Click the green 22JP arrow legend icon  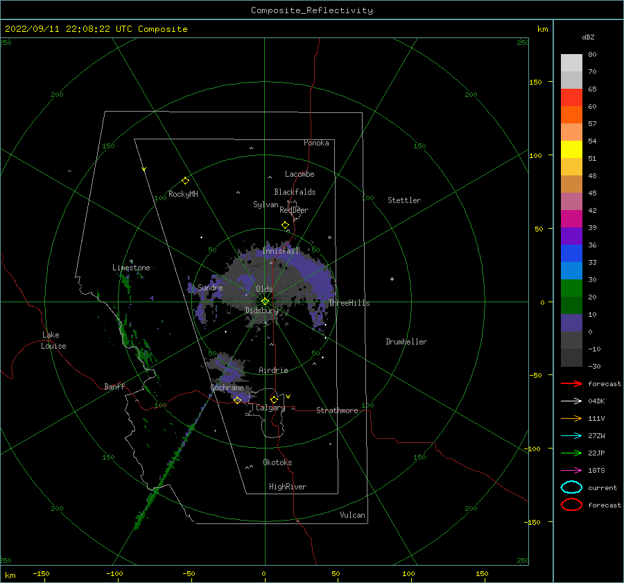(x=571, y=453)
